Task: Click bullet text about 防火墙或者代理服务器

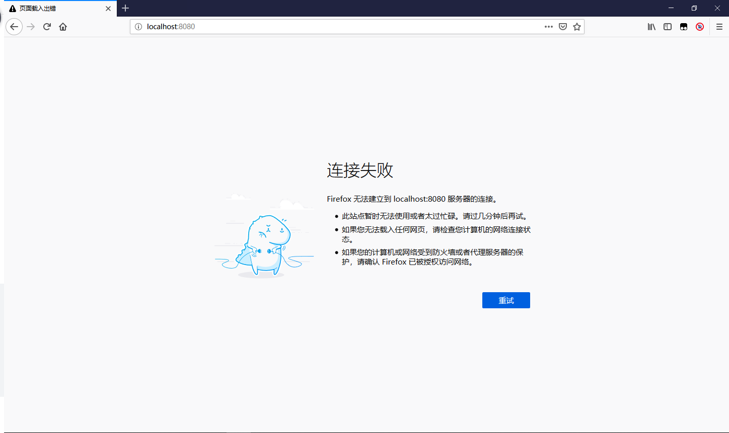Action: click(x=432, y=257)
